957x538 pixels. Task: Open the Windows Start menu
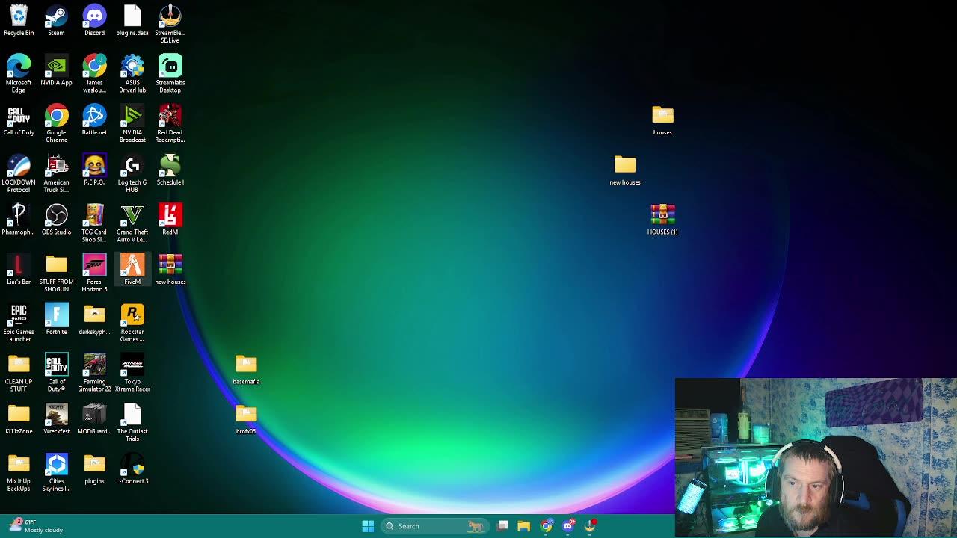pos(368,526)
